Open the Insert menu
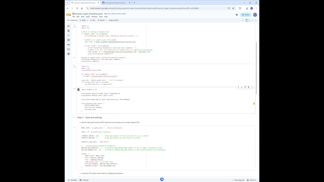 tap(88, 17)
